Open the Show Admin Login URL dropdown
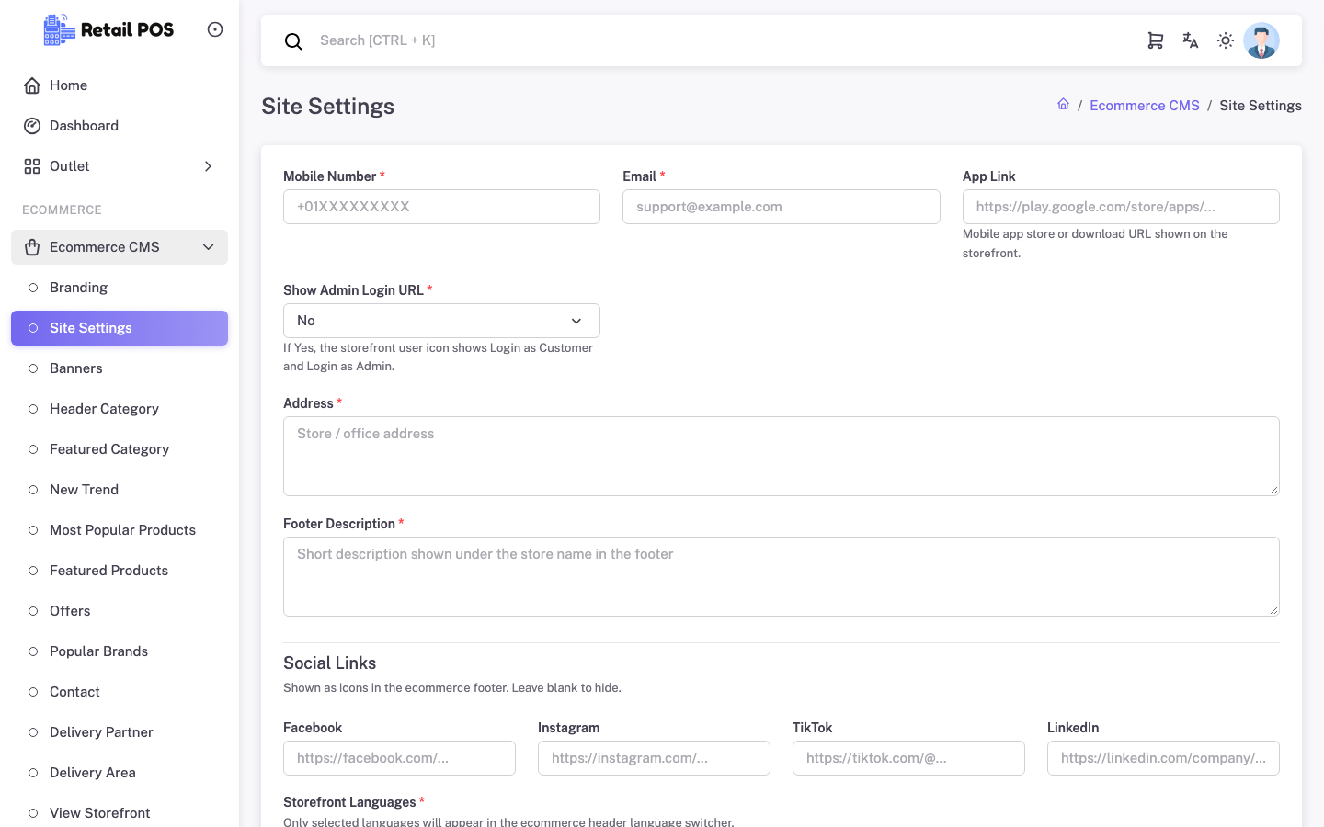 pyautogui.click(x=441, y=321)
